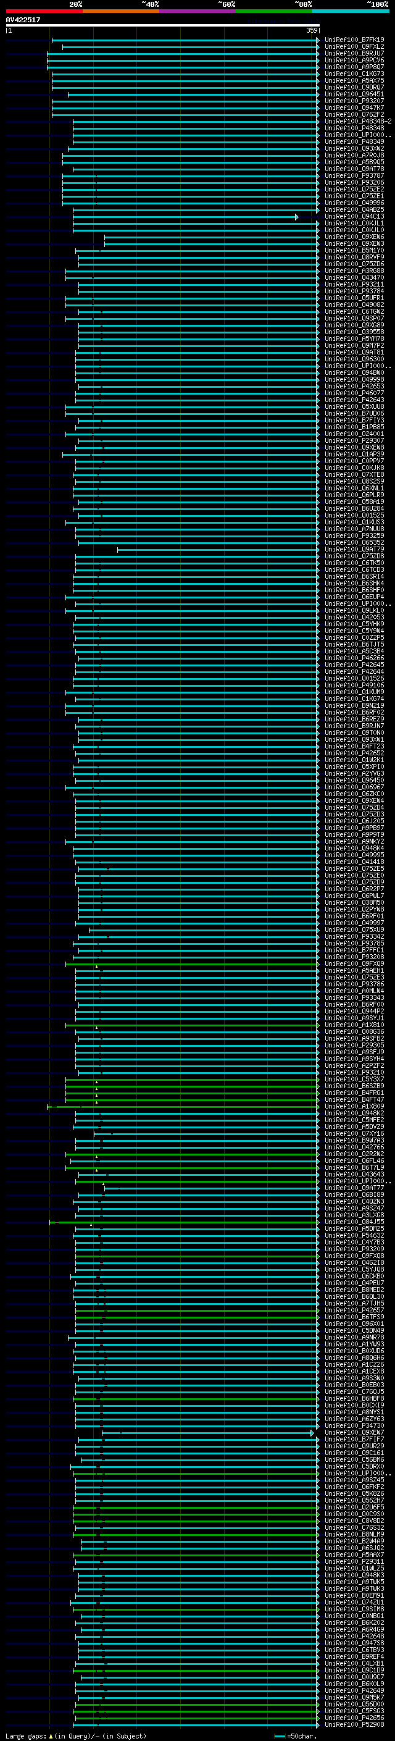Viewport: 395px width, 1741px height.
Task: Click the orange ~40% identity legend bar
Action: 121,12
